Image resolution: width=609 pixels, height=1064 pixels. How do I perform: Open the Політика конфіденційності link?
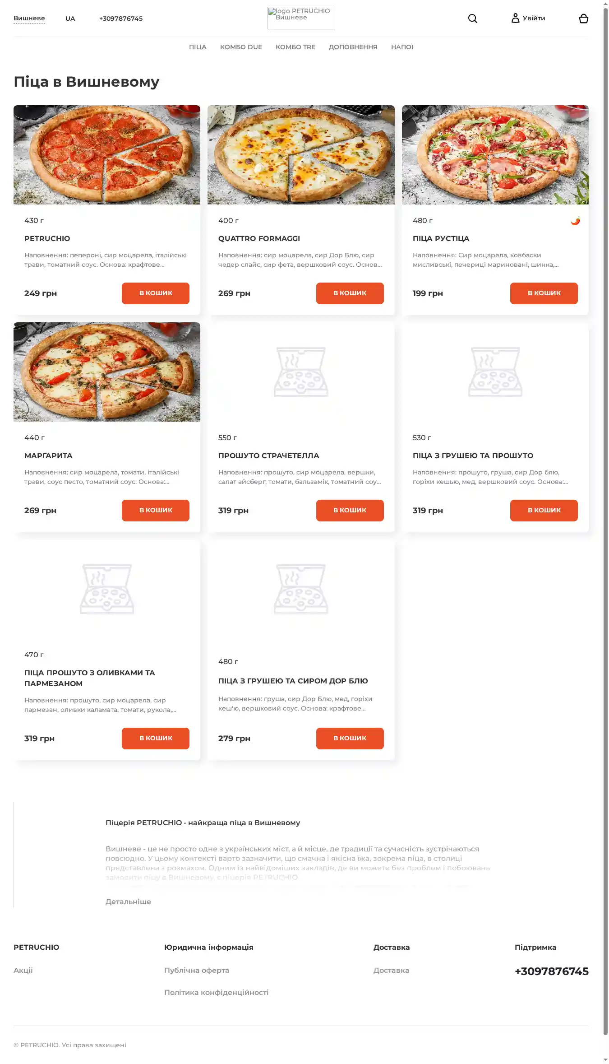[x=216, y=992]
